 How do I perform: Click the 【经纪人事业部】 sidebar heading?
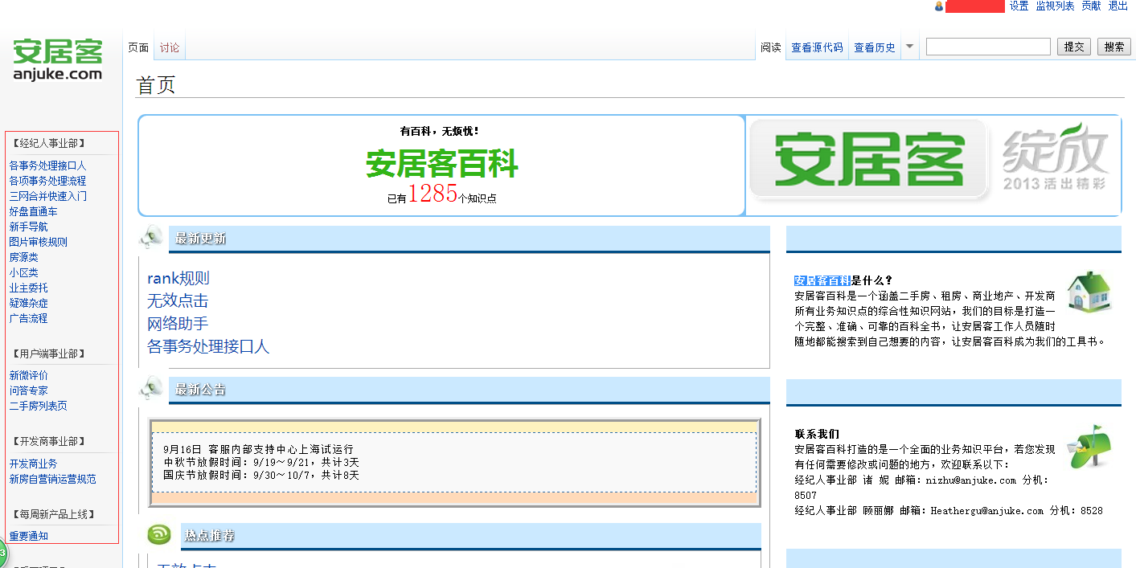pos(48,143)
